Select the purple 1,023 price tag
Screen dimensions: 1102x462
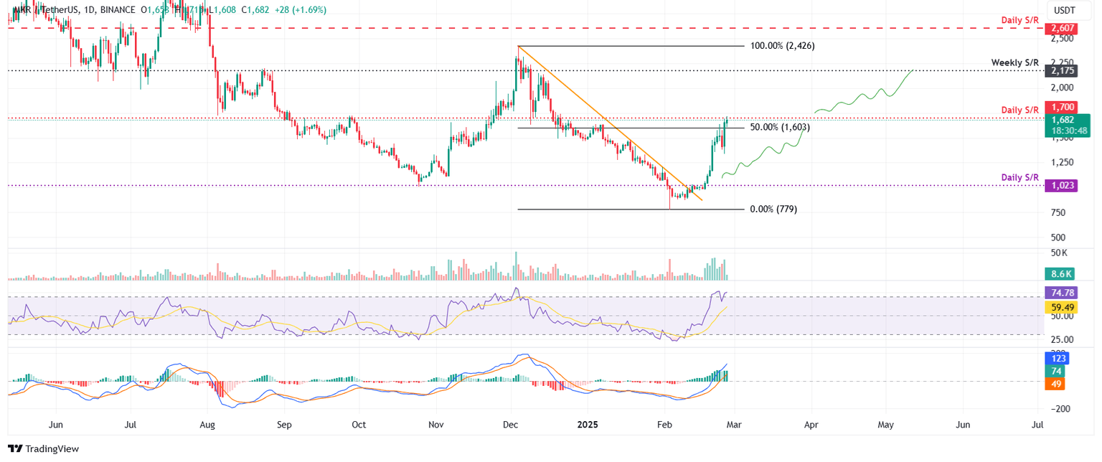coord(1063,185)
